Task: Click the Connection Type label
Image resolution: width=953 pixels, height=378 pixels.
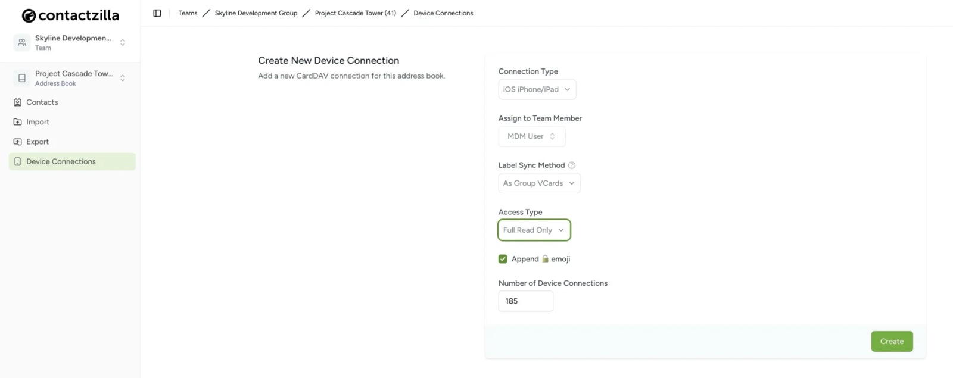Action: (528, 71)
